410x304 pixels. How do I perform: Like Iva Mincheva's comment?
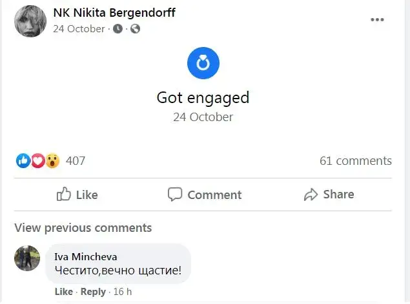point(63,292)
